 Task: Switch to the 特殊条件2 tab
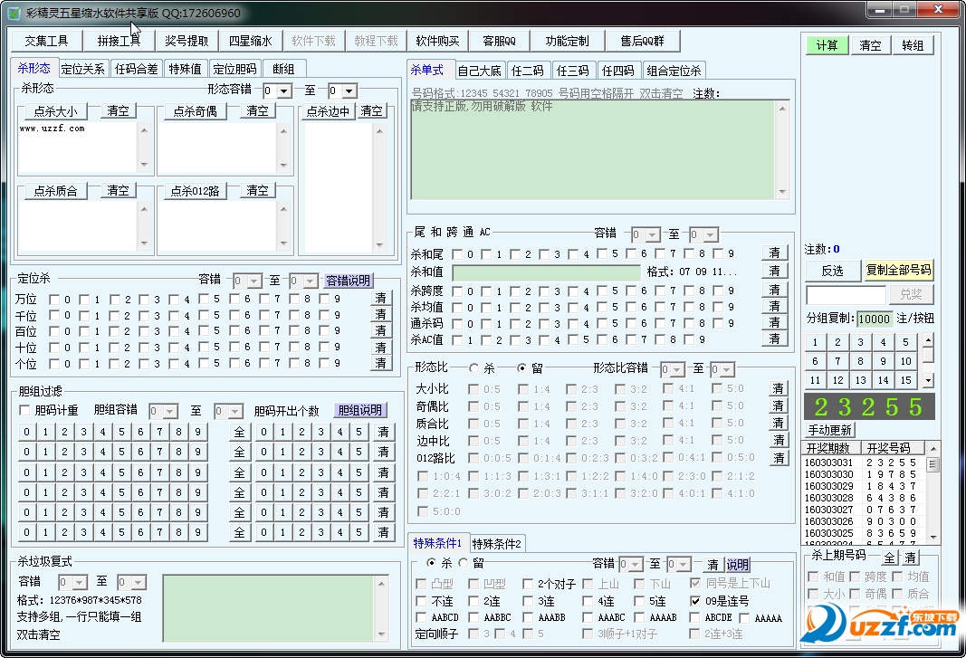496,544
